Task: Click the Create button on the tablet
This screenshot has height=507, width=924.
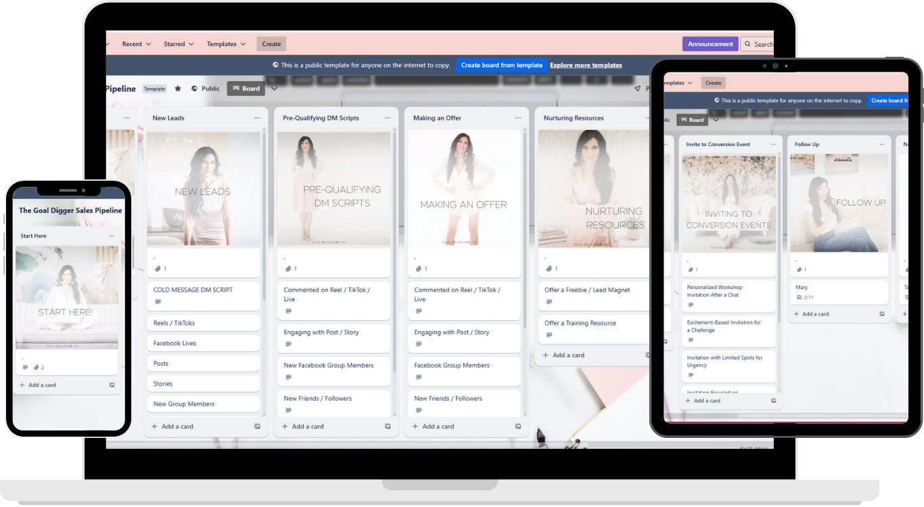Action: (714, 83)
